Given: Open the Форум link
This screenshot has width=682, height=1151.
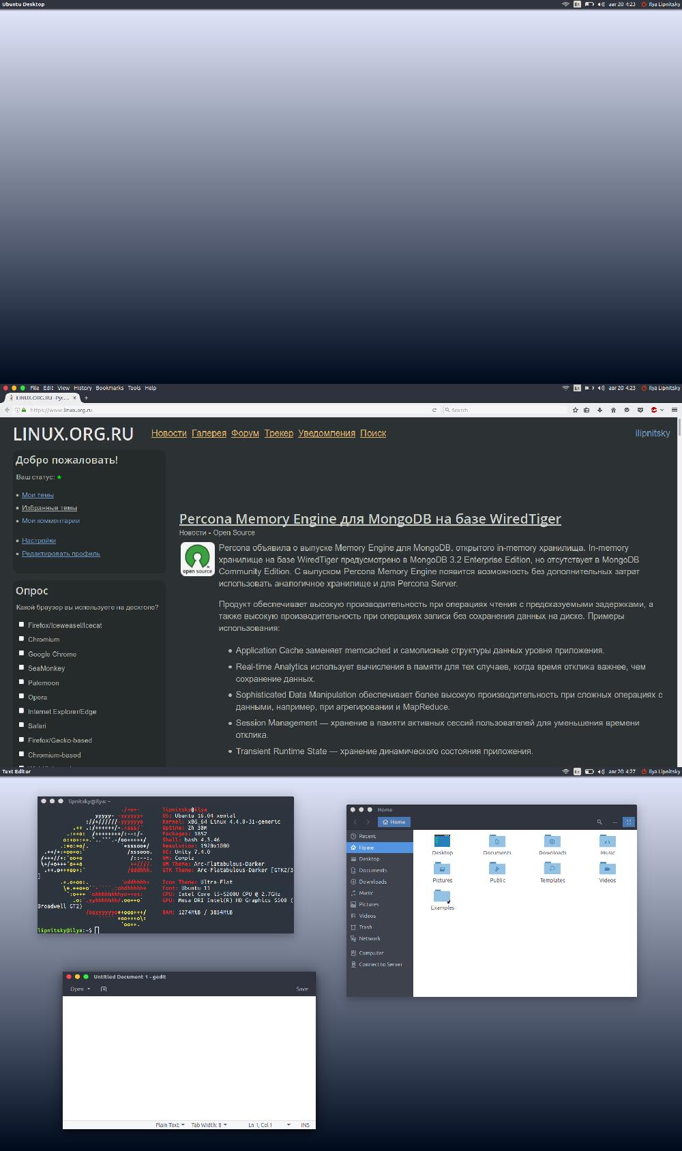Looking at the screenshot, I should click(245, 433).
